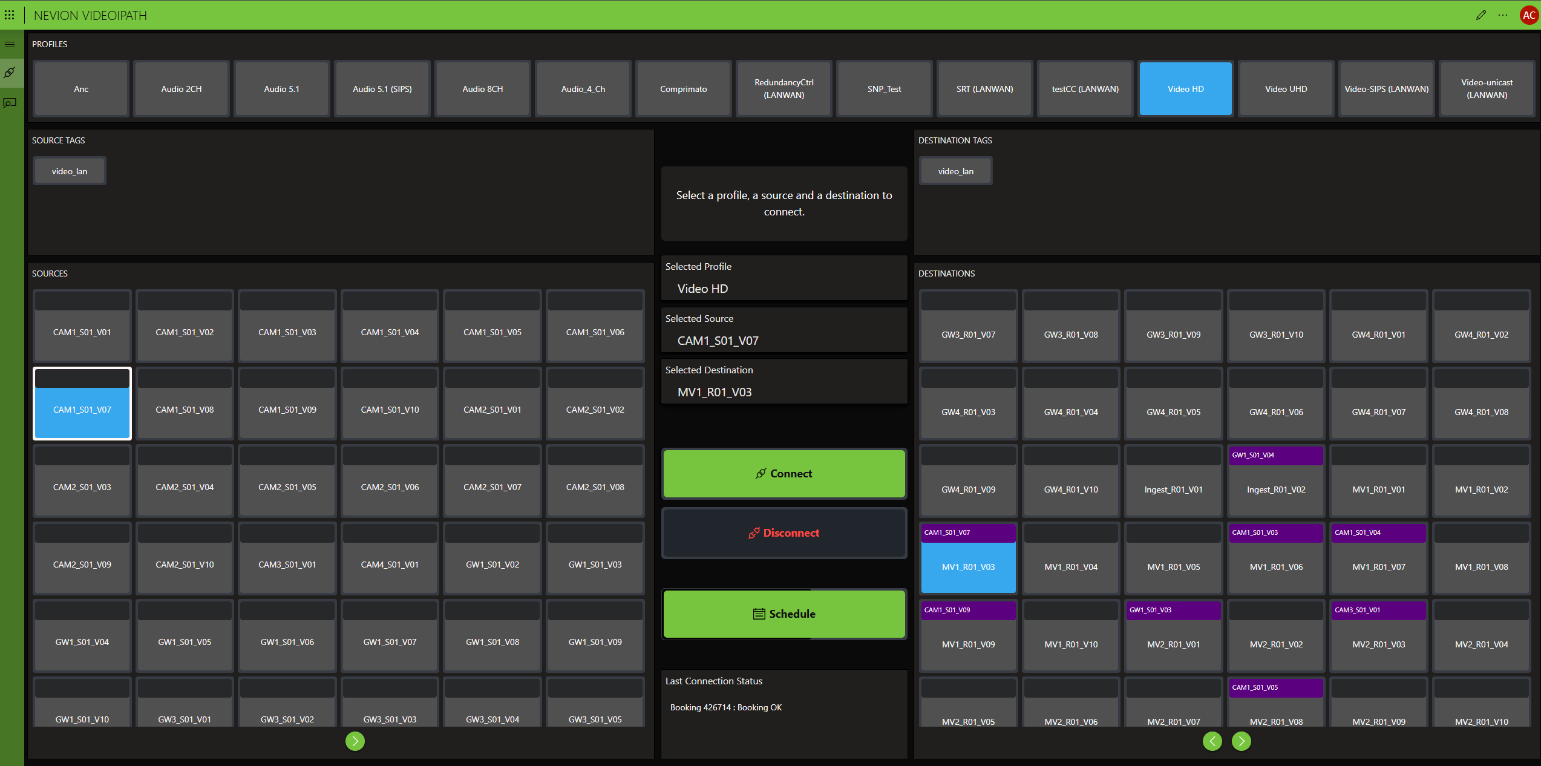Select destination GW3_R01_V07

(x=969, y=326)
